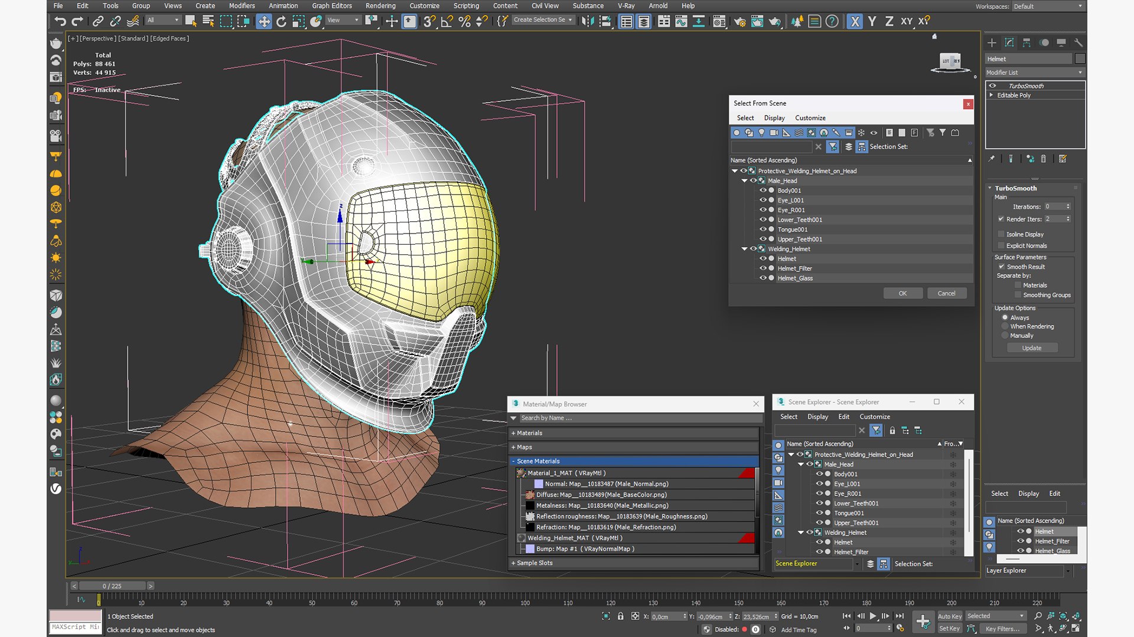Choose the Select Object tool
The height and width of the screenshot is (637, 1134).
tap(190, 22)
